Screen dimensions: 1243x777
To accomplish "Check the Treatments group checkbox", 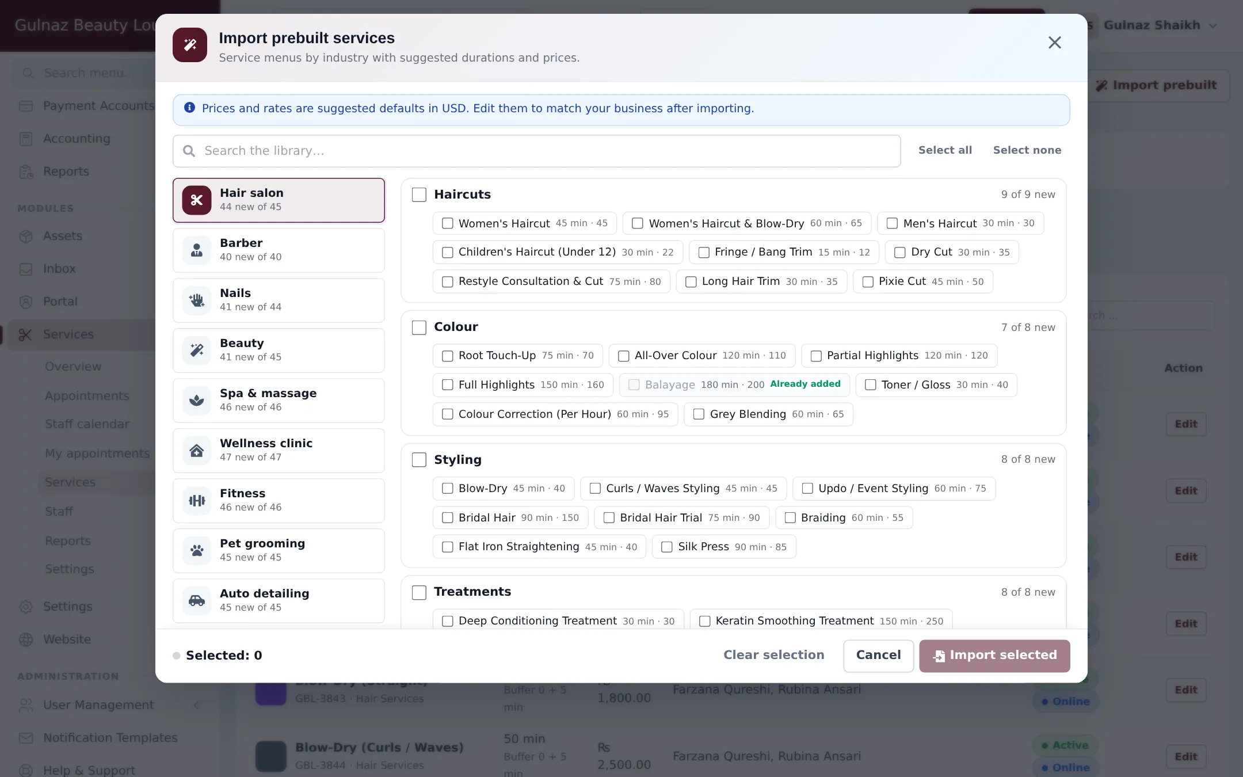I will [x=419, y=592].
